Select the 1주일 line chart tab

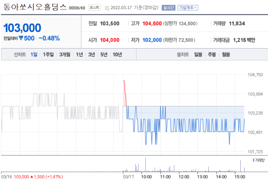click(x=48, y=54)
